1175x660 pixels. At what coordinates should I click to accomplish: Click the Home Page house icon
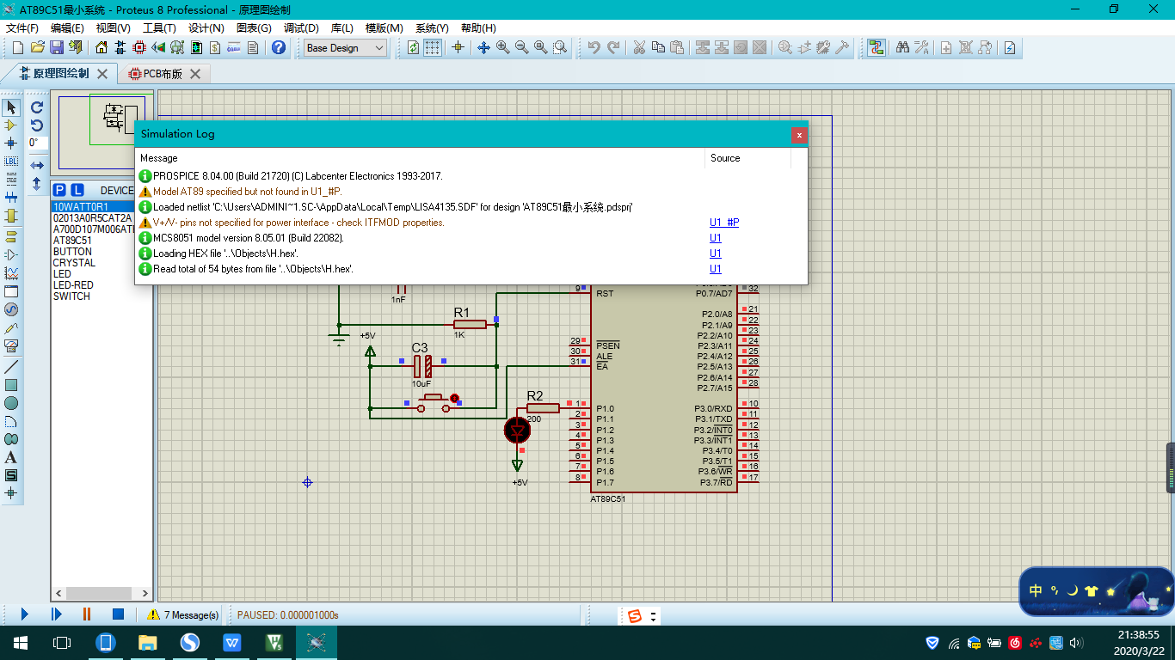point(102,47)
